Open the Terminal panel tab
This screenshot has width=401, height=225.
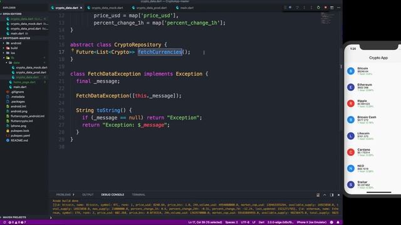click(x=138, y=194)
